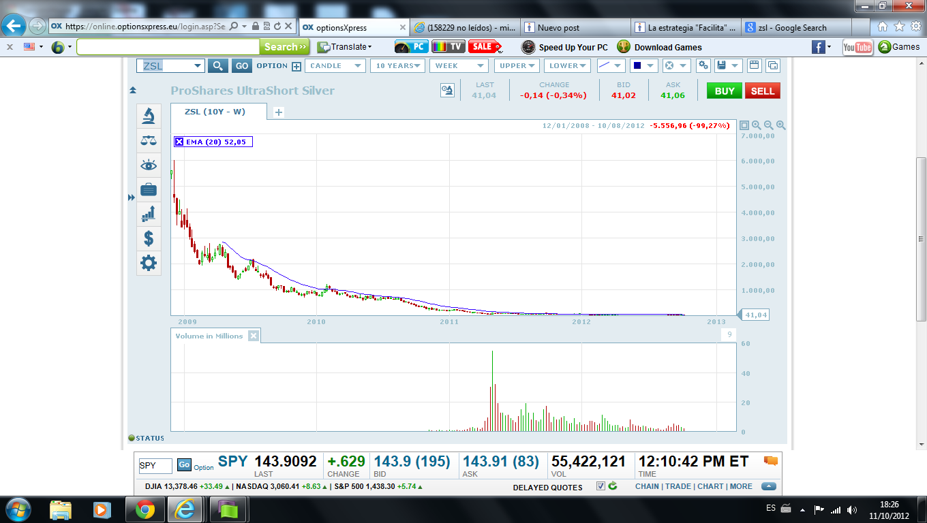Click the symbol search magnifier button
This screenshot has height=523, width=927.
coord(217,66)
